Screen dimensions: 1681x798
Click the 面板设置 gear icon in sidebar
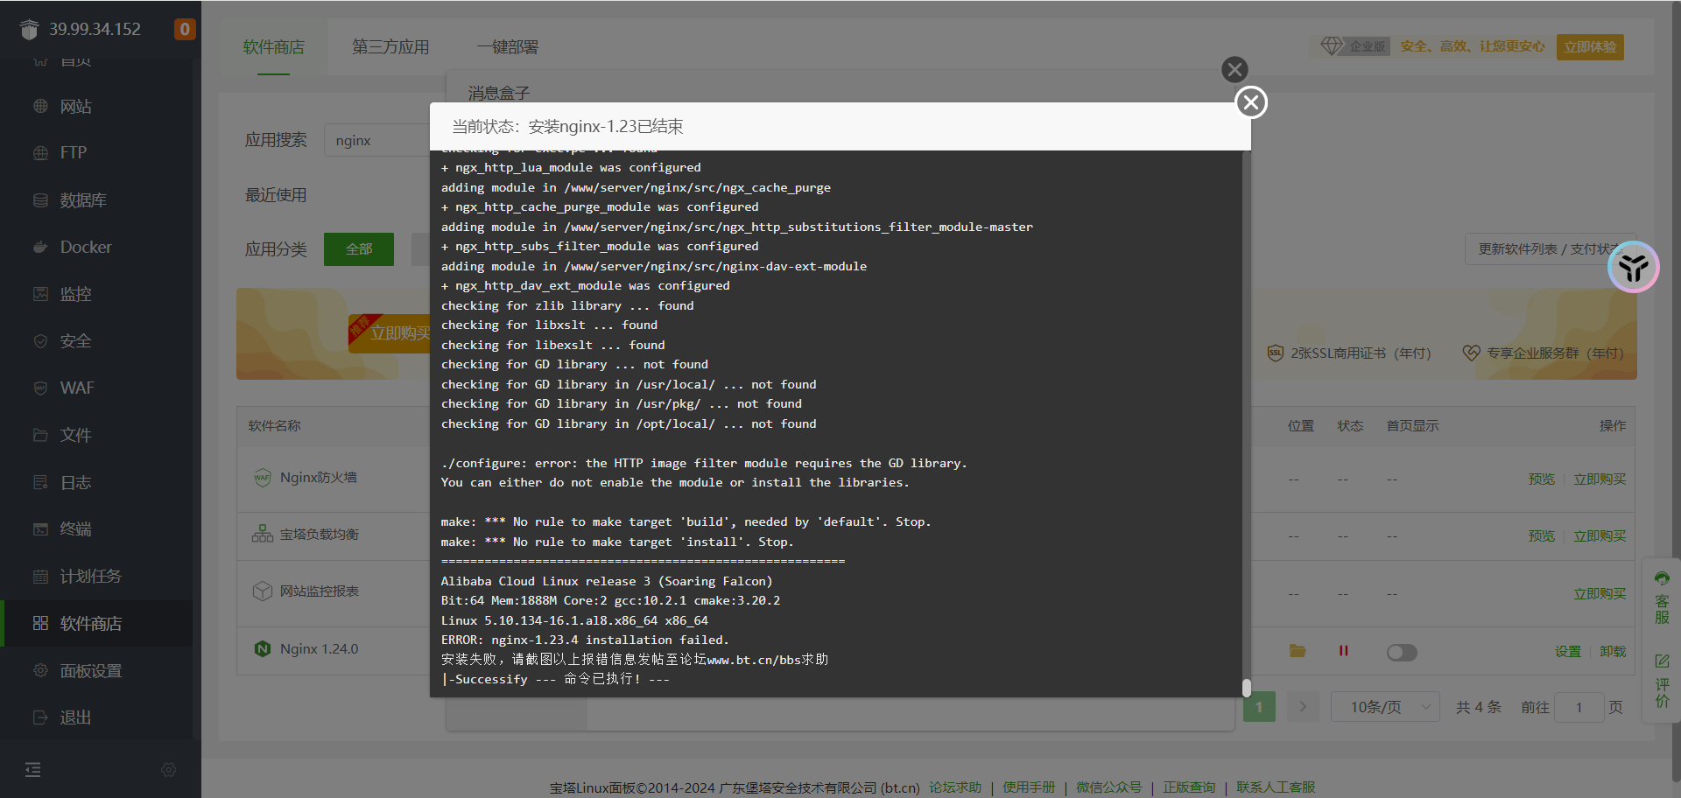pos(40,670)
